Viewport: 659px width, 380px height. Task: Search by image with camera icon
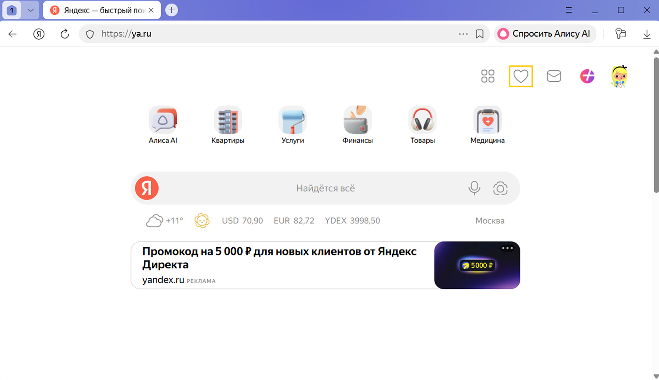[500, 188]
